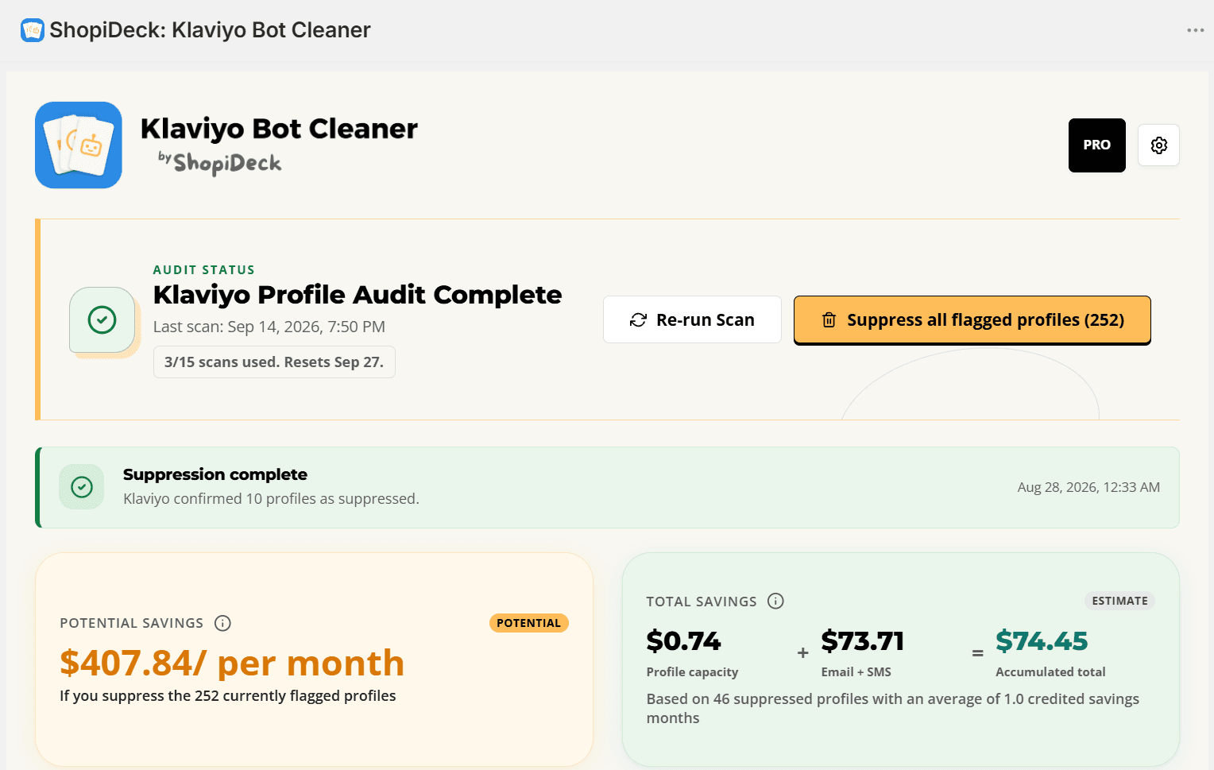This screenshot has width=1214, height=770.
Task: Click 'If you suppress the 252 currently flagged profiles'
Action: point(228,696)
